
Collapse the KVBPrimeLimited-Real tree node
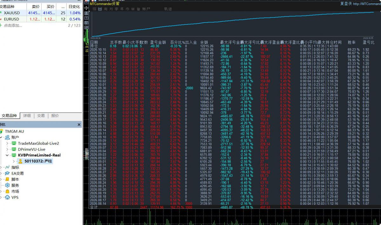tap(7, 155)
